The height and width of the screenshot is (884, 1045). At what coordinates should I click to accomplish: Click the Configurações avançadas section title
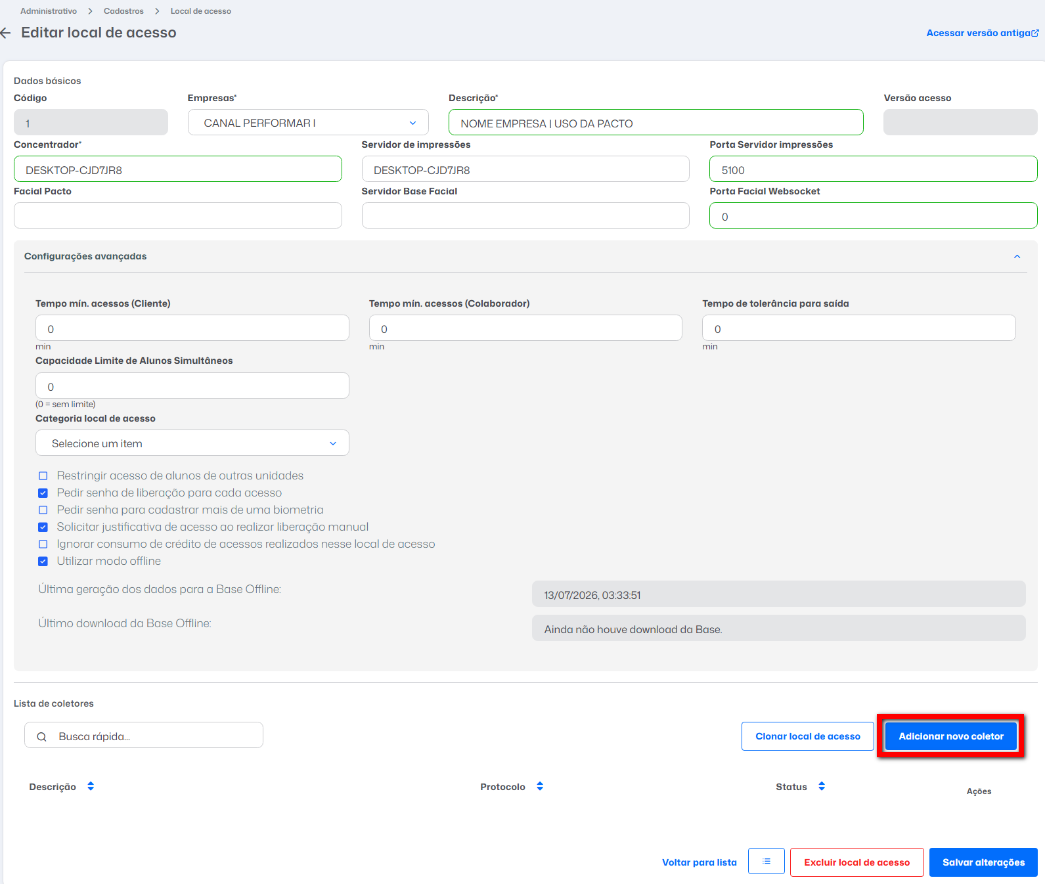coord(85,256)
